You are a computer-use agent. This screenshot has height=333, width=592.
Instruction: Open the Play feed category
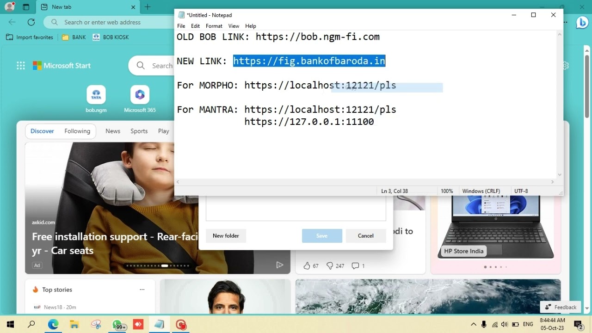pyautogui.click(x=163, y=131)
